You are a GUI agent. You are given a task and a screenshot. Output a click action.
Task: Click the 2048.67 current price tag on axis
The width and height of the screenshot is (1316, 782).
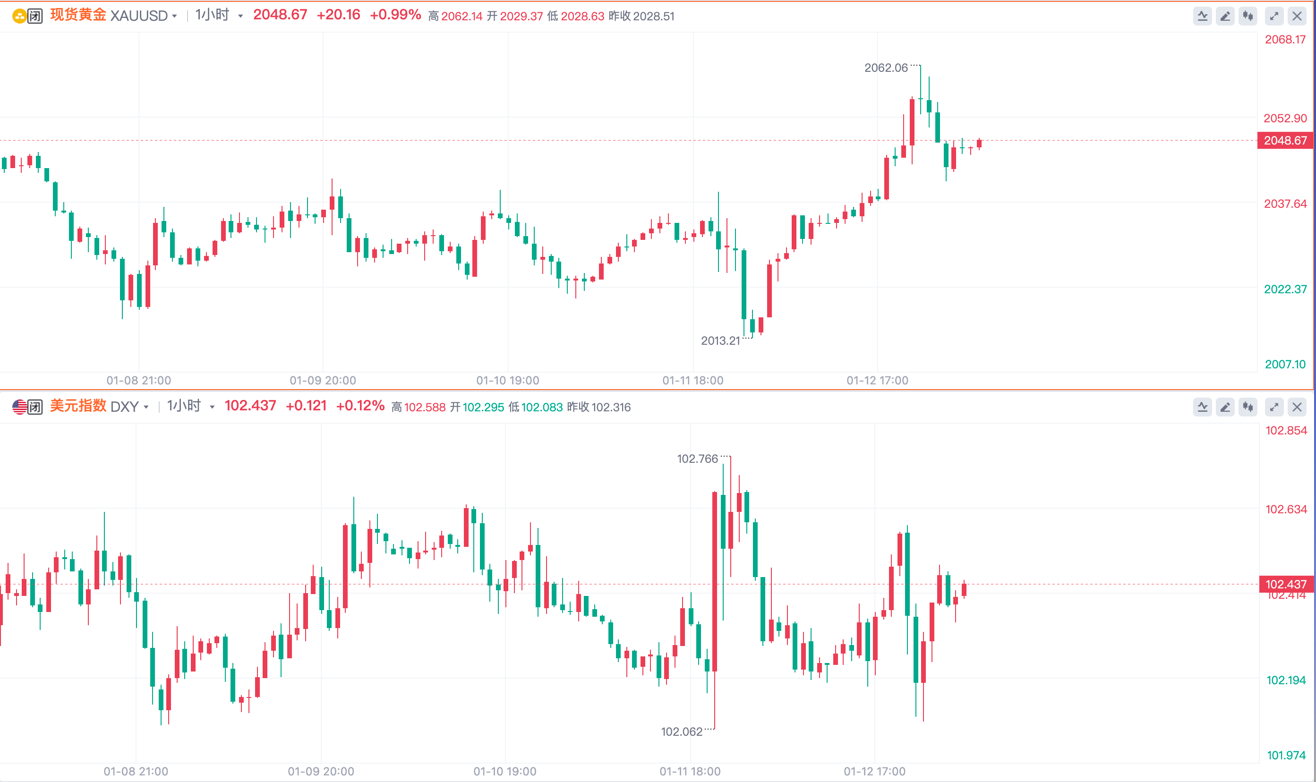(1285, 141)
